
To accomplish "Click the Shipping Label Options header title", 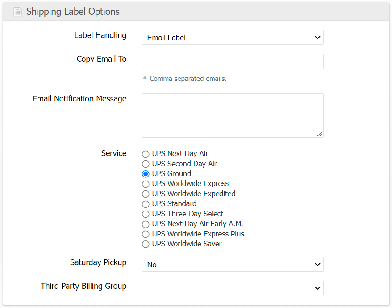I will (x=73, y=12).
